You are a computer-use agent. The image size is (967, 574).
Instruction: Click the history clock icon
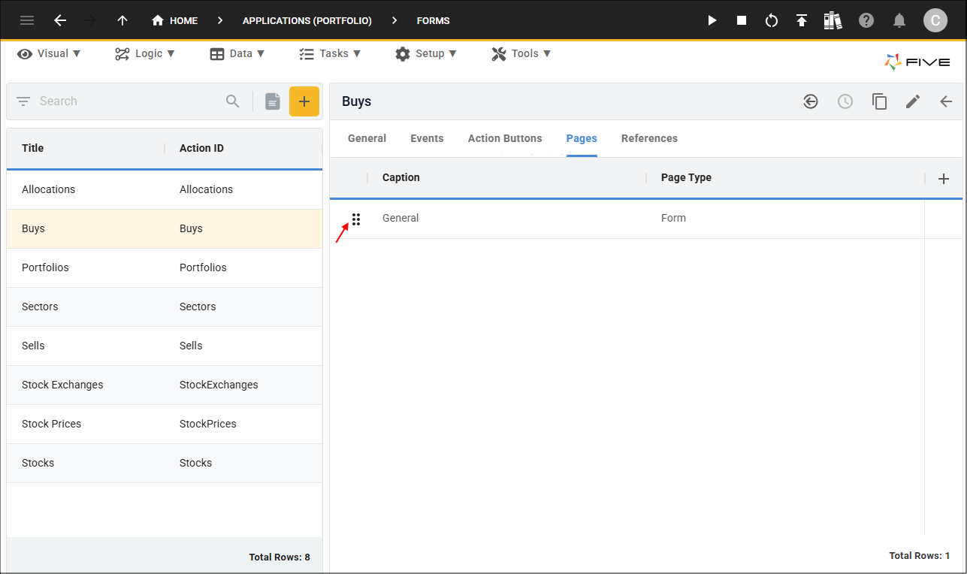[845, 101]
